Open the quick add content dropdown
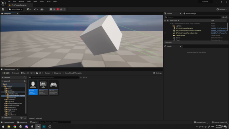 [x=29, y=9]
